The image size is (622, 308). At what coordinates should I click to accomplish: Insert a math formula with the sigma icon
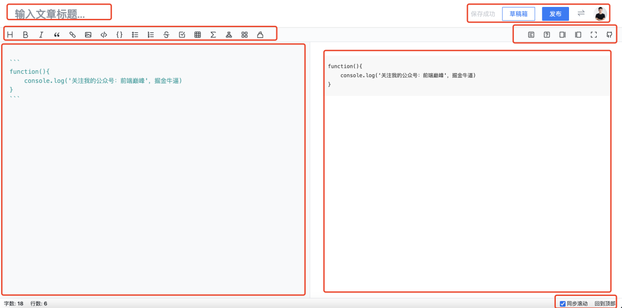pyautogui.click(x=213, y=35)
